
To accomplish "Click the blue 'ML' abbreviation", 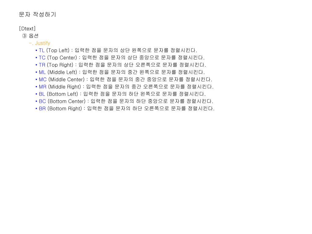I will tap(42, 72).
